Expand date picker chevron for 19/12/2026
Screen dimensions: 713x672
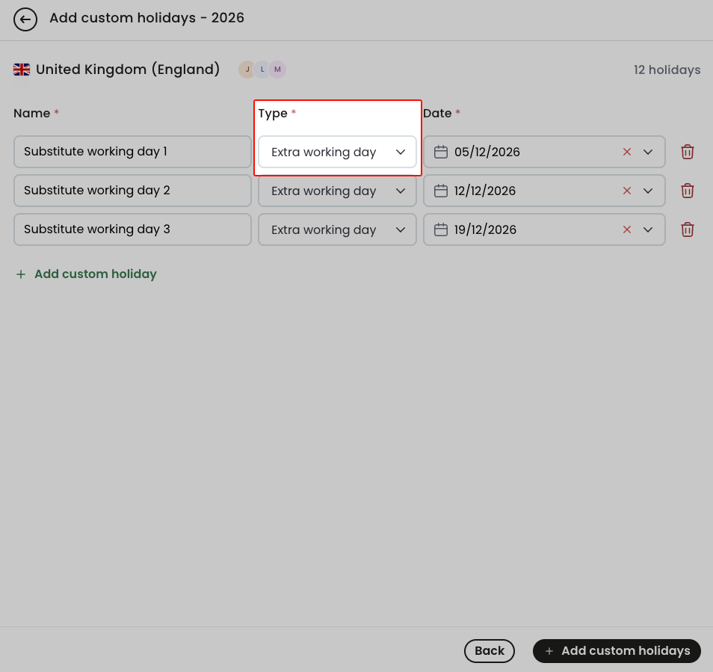pyautogui.click(x=647, y=229)
